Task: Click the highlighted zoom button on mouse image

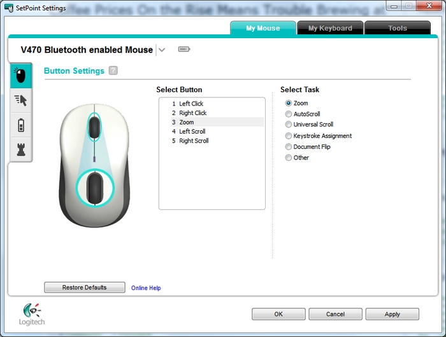Action: (x=95, y=188)
